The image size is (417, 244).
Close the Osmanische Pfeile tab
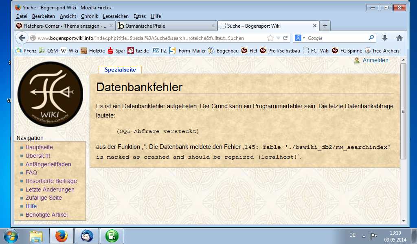pos(213,26)
